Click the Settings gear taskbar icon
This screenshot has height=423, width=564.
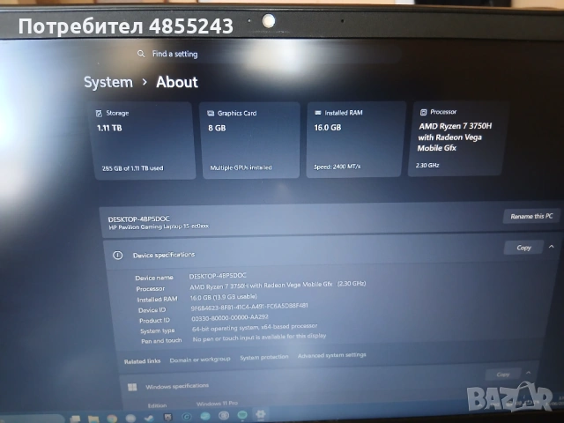point(261,414)
